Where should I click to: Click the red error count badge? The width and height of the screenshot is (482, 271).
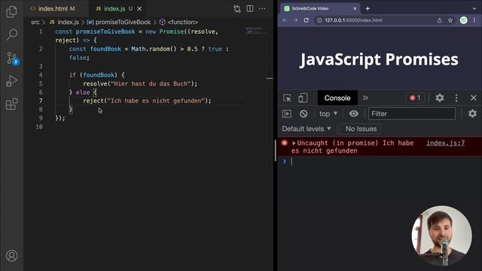415,98
